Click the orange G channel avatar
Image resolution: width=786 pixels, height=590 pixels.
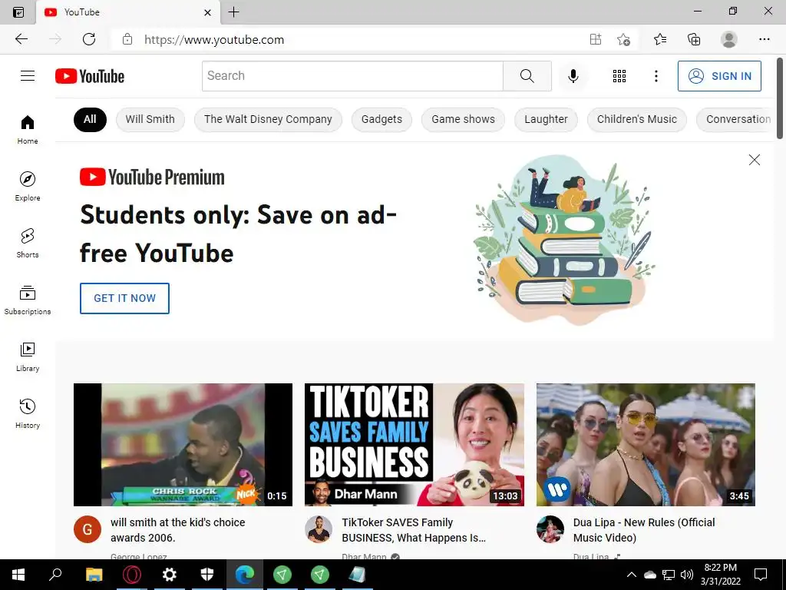(x=88, y=529)
